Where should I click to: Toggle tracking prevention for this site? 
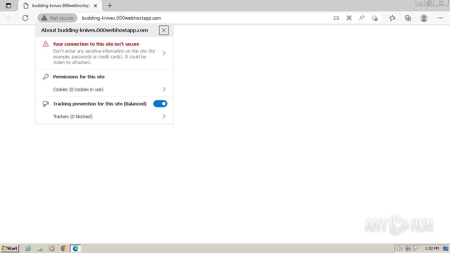[160, 104]
